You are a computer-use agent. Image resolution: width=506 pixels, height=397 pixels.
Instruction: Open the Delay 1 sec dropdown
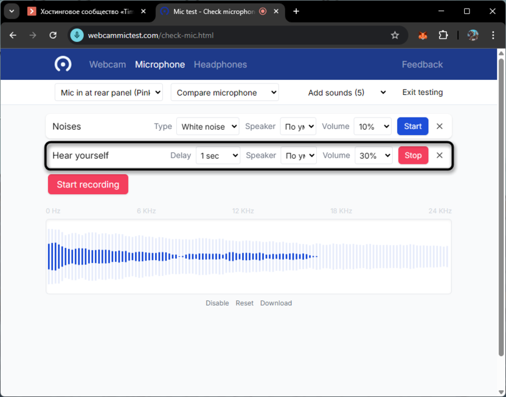(218, 156)
